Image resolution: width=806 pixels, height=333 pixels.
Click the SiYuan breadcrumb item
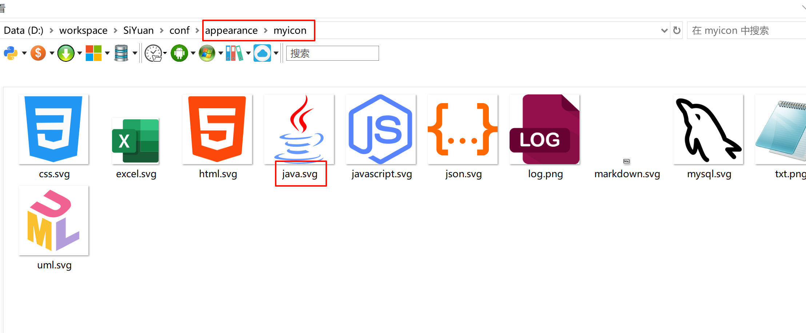tap(138, 31)
